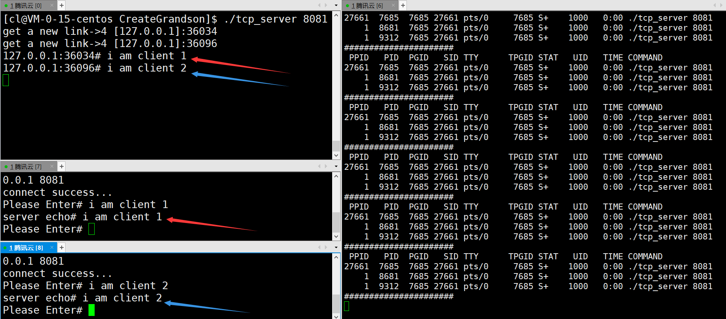Click the green cursor prompt in pane [8]
Viewport: 726px width, 319px height.
[92, 310]
